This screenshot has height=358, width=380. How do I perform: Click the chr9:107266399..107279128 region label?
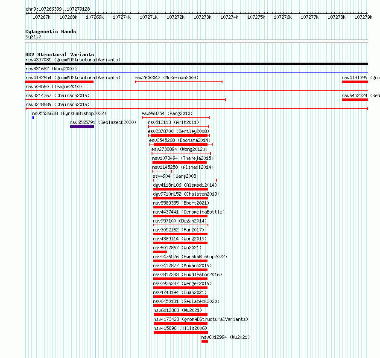(x=58, y=9)
